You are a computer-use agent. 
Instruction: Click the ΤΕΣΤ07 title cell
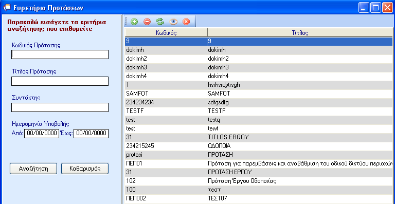tap(300, 198)
